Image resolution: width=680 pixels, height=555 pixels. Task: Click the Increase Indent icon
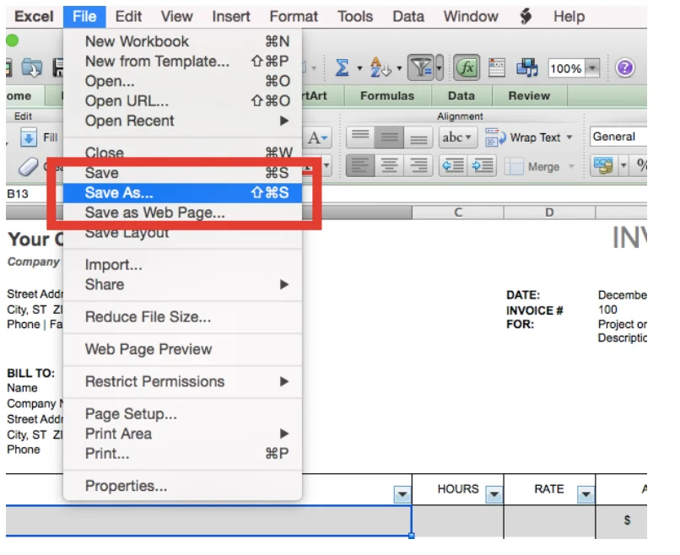pyautogui.click(x=483, y=167)
